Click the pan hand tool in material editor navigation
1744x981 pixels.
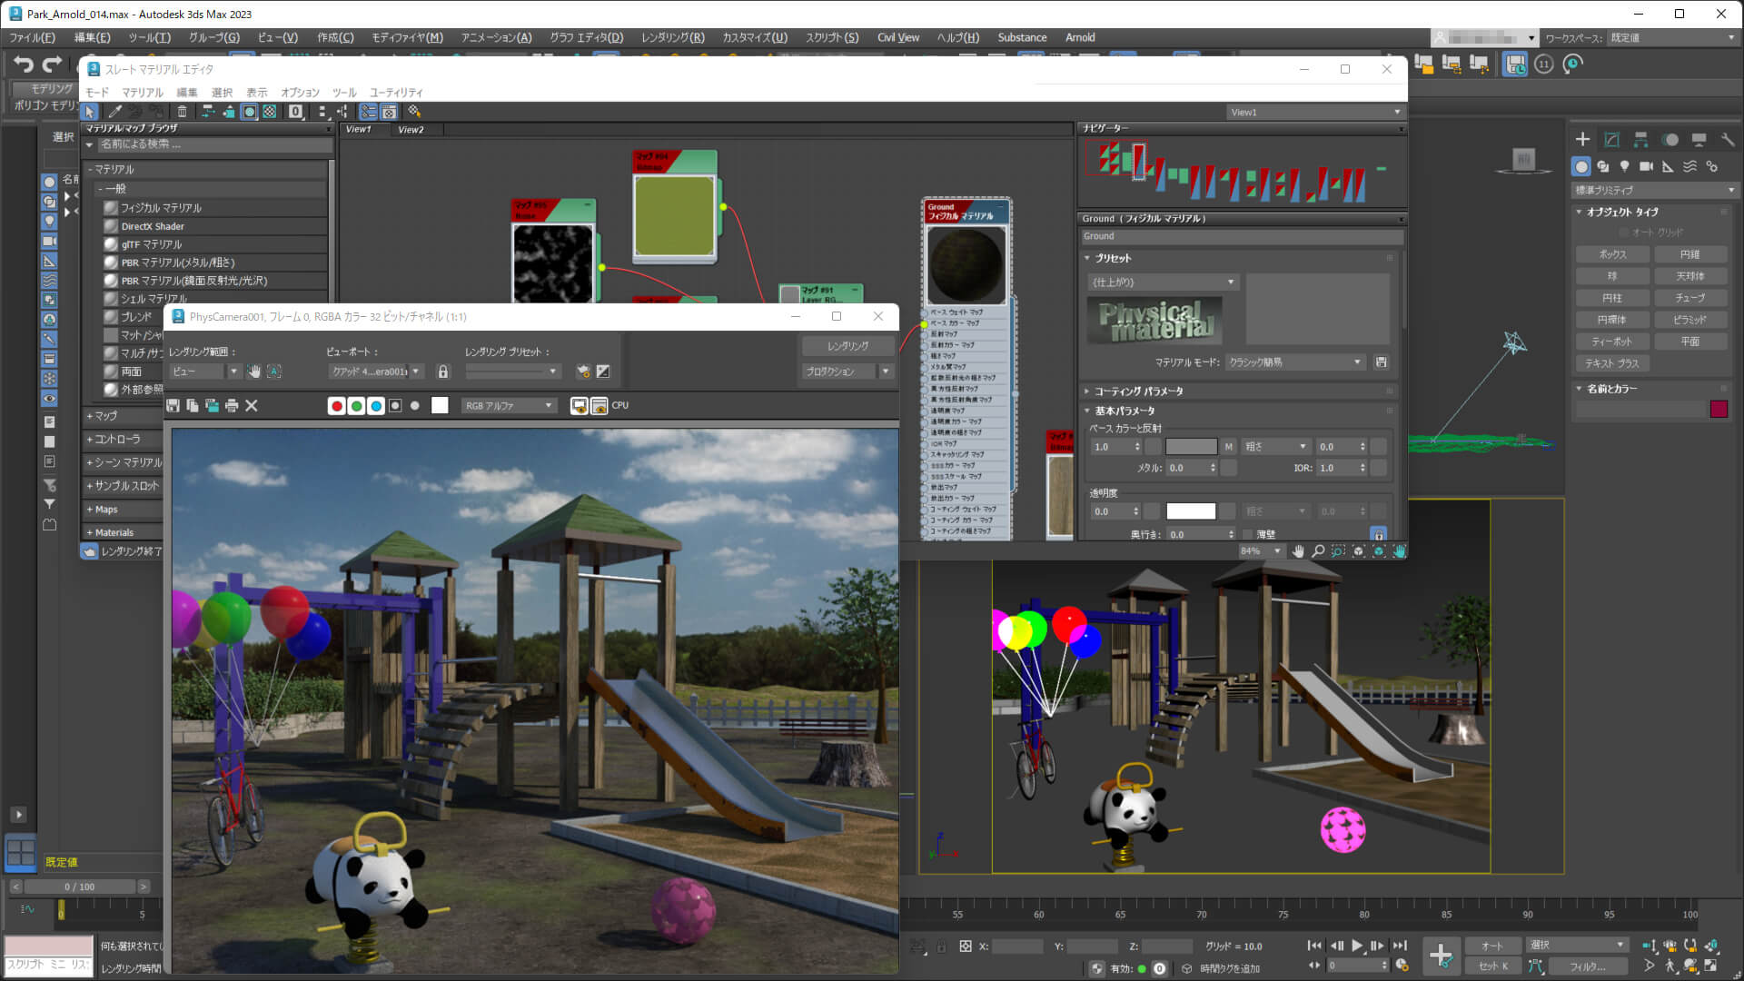1298,551
